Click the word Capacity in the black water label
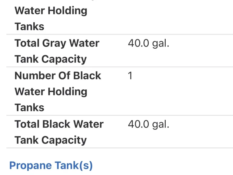 pos(64,140)
